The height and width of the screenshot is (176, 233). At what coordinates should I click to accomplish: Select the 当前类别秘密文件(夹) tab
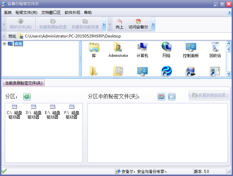[x=24, y=83]
